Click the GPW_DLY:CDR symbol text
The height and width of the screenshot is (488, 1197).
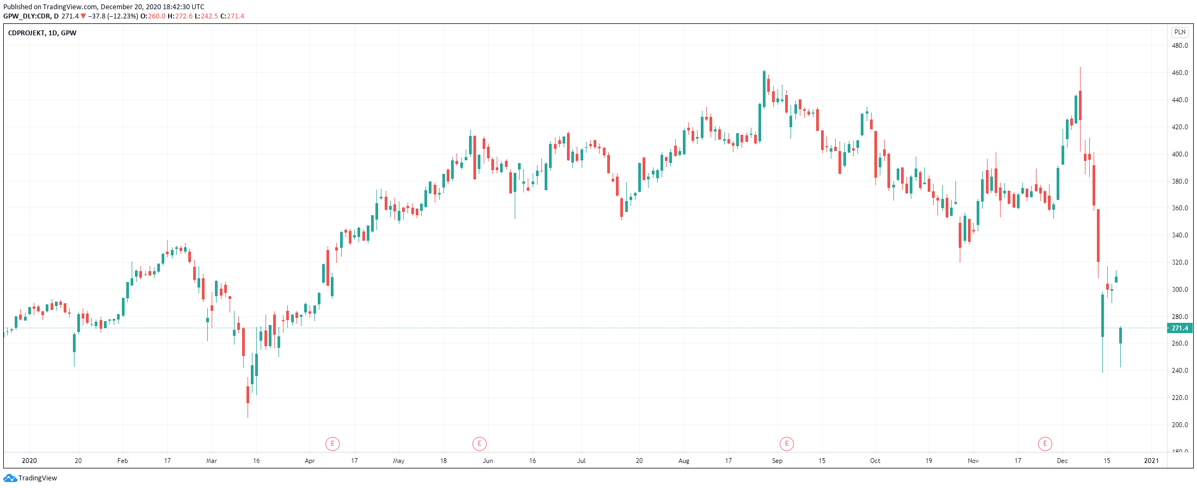[27, 16]
